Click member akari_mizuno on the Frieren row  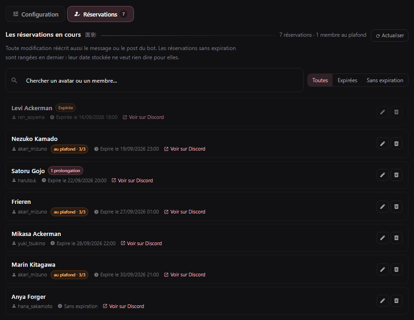(x=29, y=212)
